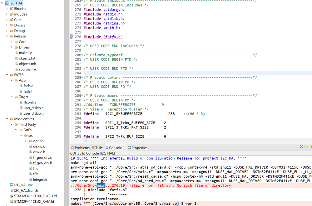Expand the Drivers folder under Release

tap(12, 47)
